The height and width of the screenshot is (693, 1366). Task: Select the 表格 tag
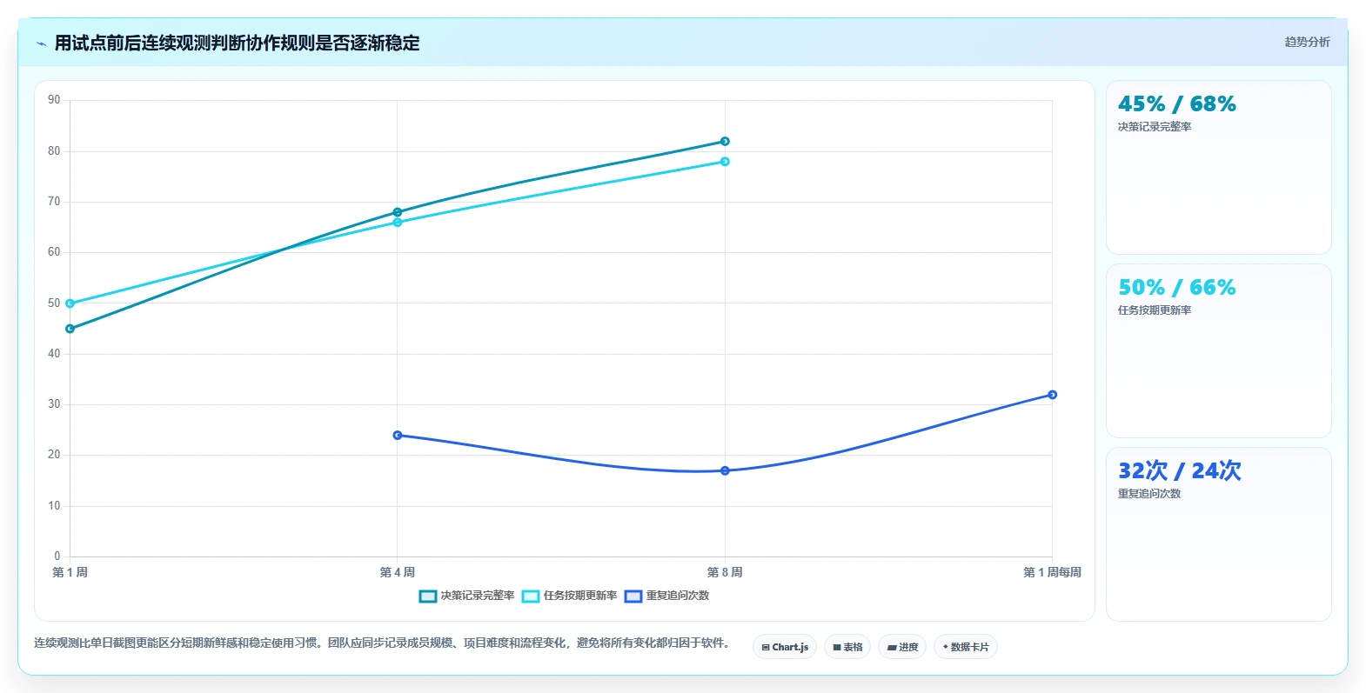847,647
